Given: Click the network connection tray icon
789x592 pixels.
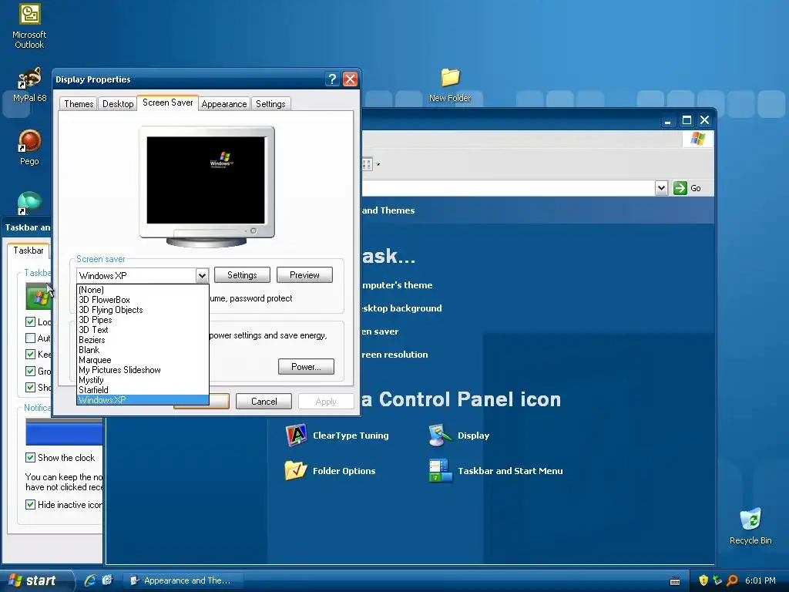Looking at the screenshot, I should click(717, 580).
